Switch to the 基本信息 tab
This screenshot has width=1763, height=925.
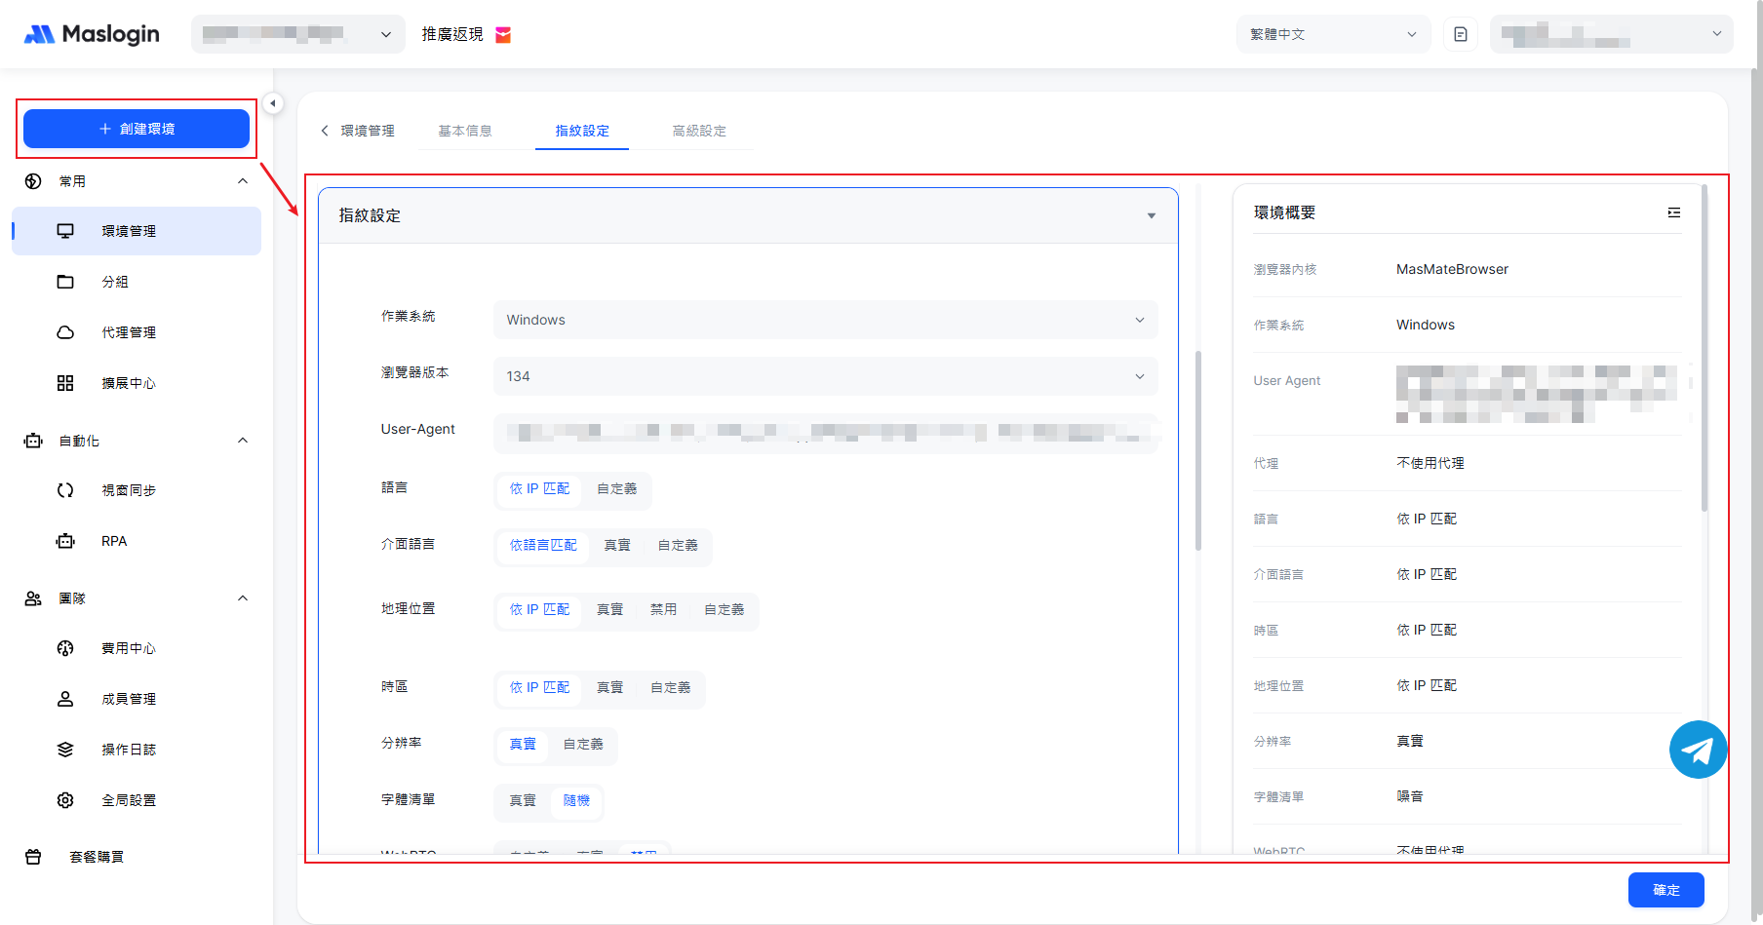click(465, 131)
